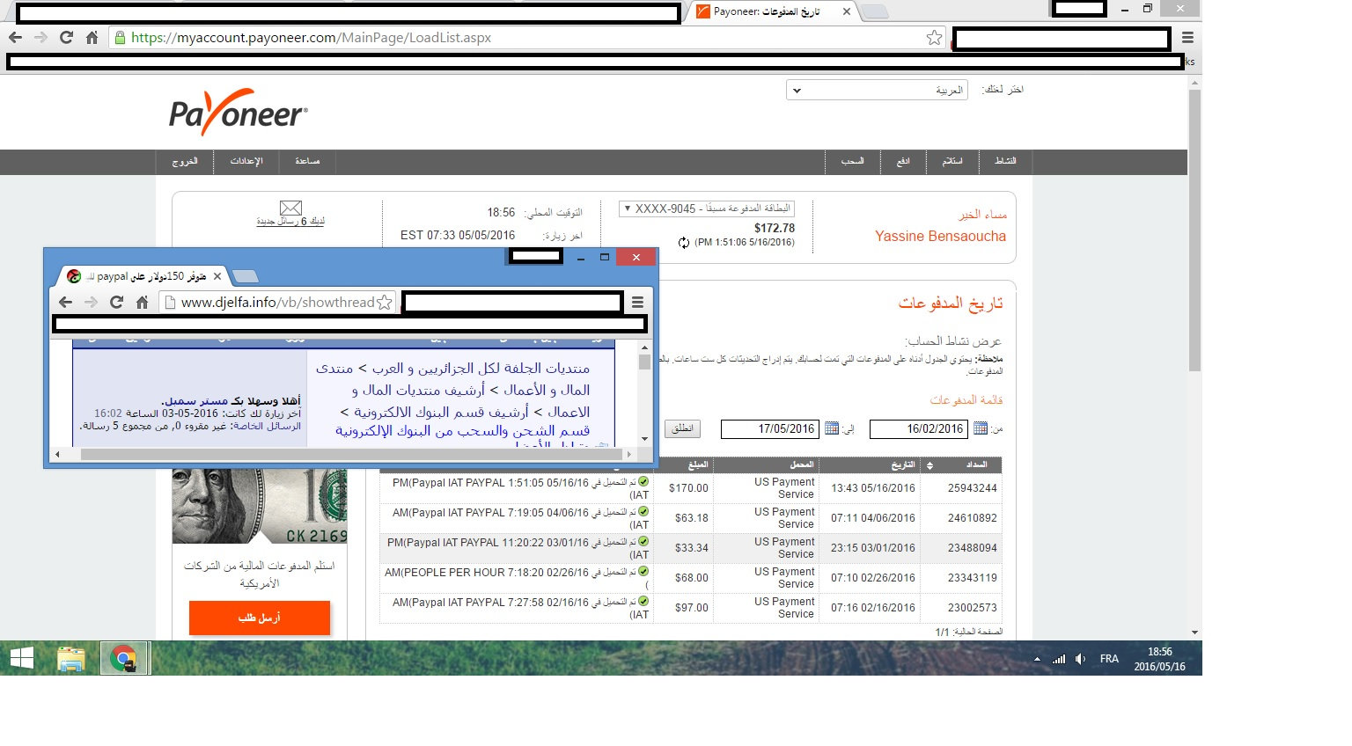
Task: Expand the language selector showing العربية
Action: click(x=877, y=90)
